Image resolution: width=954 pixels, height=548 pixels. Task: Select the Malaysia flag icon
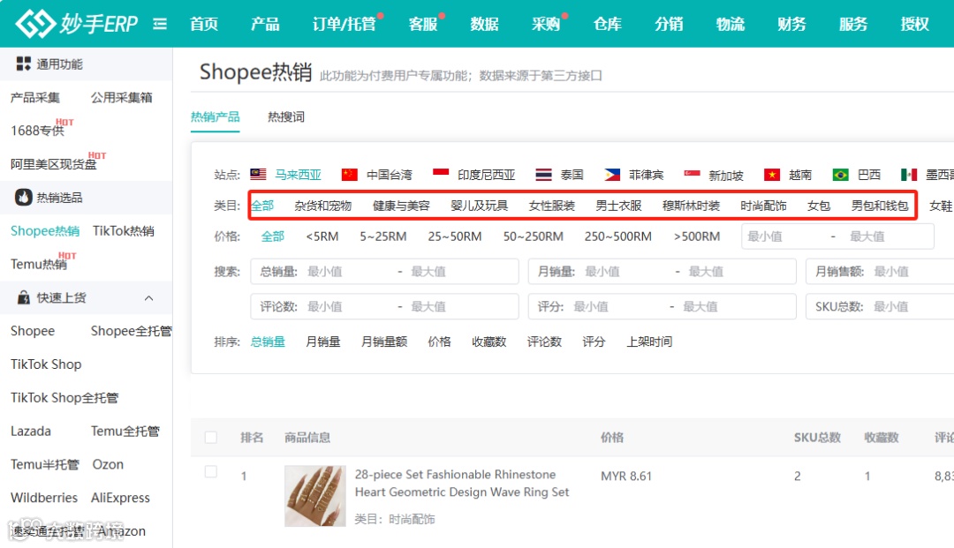pyautogui.click(x=258, y=175)
